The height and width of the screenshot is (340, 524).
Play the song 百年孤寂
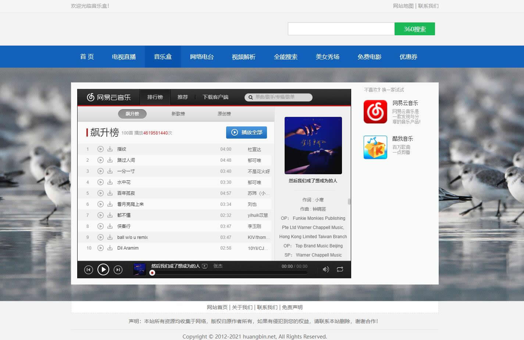click(100, 193)
